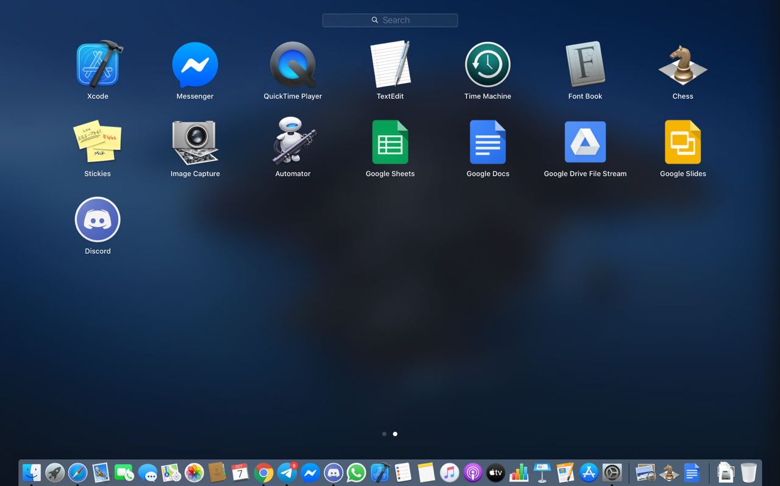
Task: Launch Pages from the Dock
Action: [565, 473]
